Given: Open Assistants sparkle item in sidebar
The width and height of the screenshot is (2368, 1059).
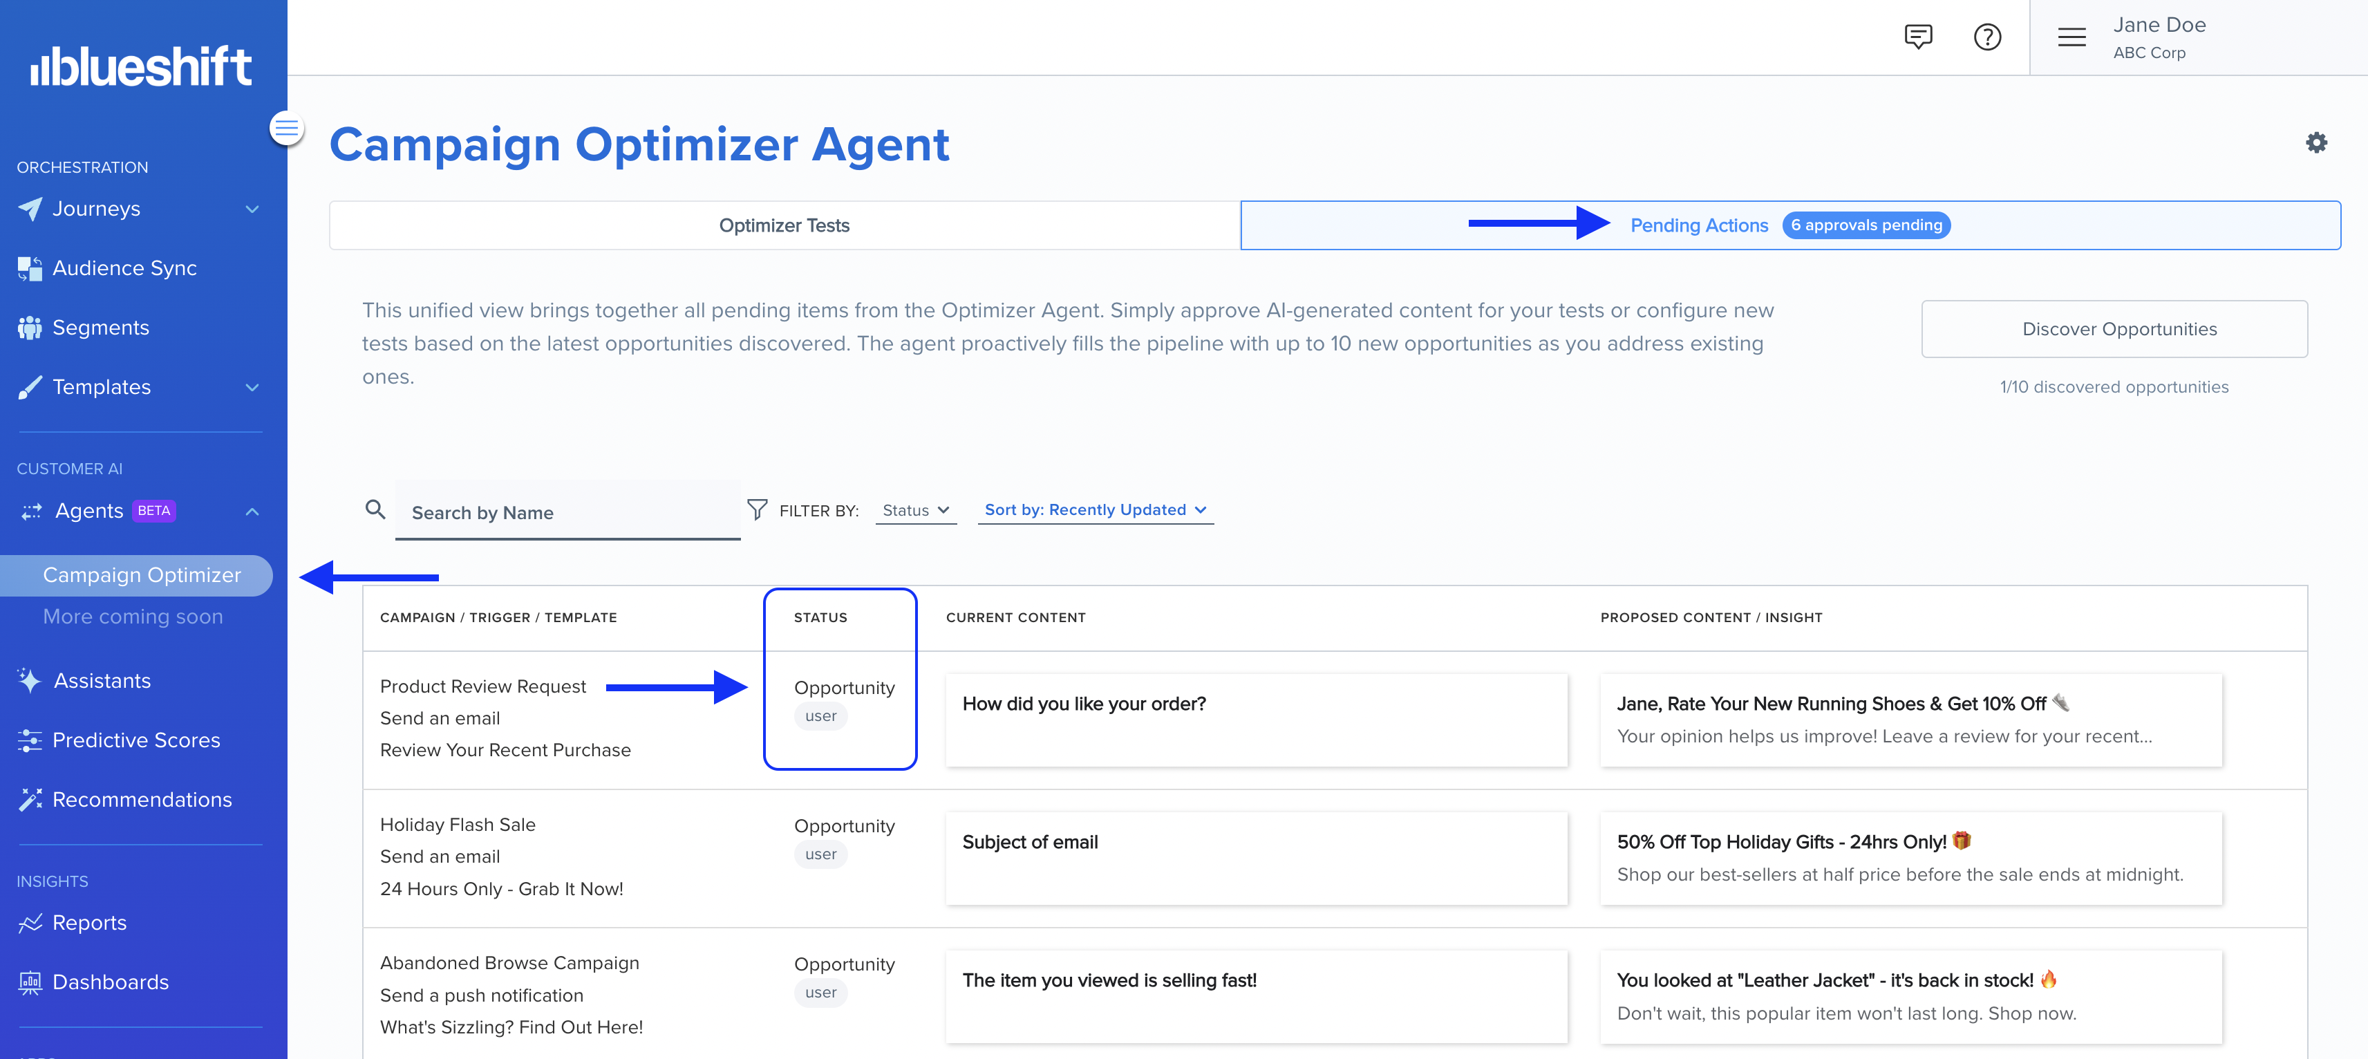Looking at the screenshot, I should coord(101,681).
